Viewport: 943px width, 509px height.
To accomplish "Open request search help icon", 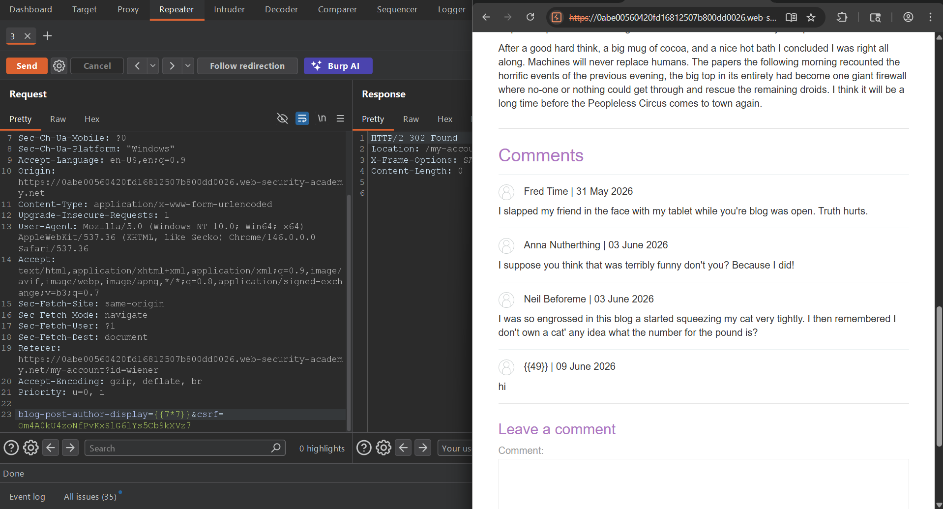I will (x=11, y=448).
